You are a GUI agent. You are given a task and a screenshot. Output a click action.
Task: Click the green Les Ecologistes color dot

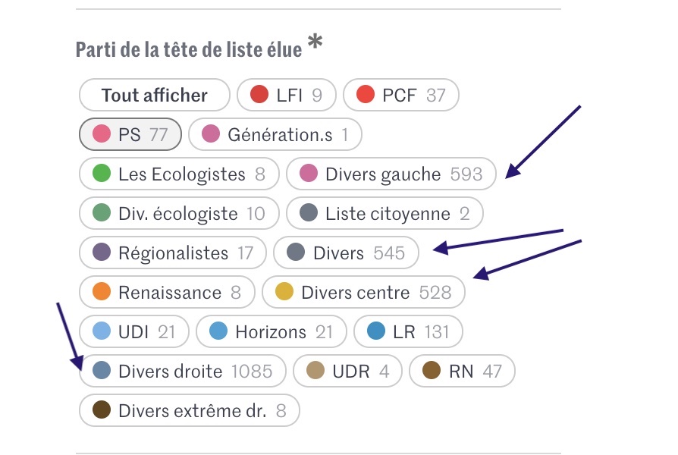point(99,174)
